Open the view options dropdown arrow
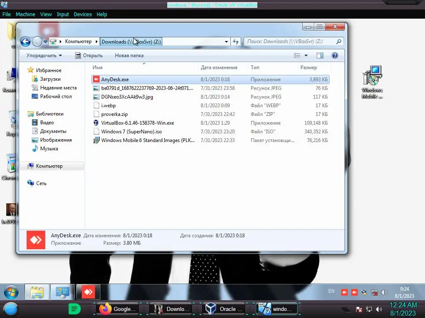Image resolution: width=425 pixels, height=318 pixels. 306,55
